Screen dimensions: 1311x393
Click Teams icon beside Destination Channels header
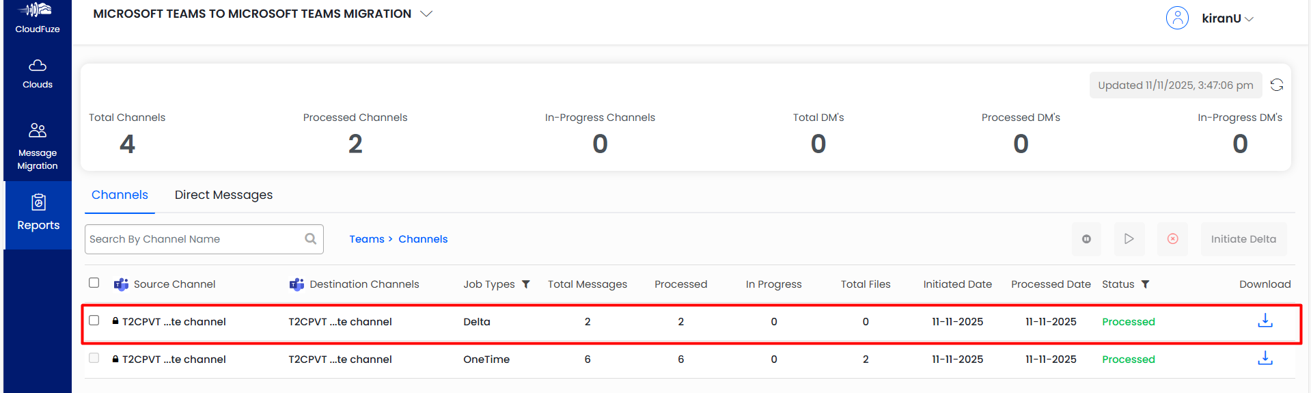click(x=296, y=284)
